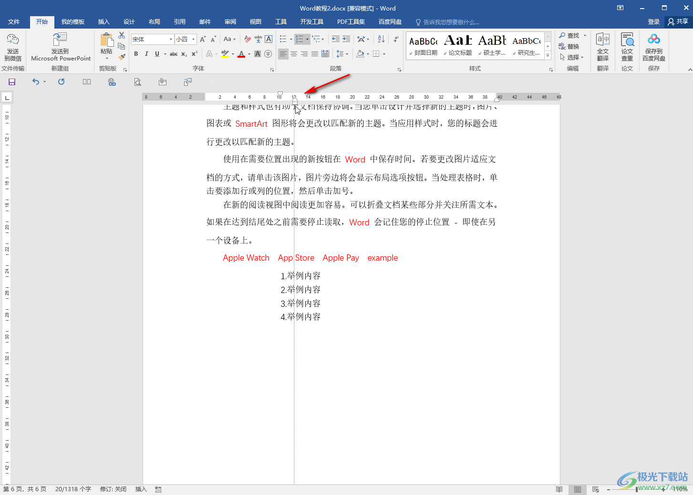
Task: Click the 论文查重 icon
Action: (x=627, y=47)
